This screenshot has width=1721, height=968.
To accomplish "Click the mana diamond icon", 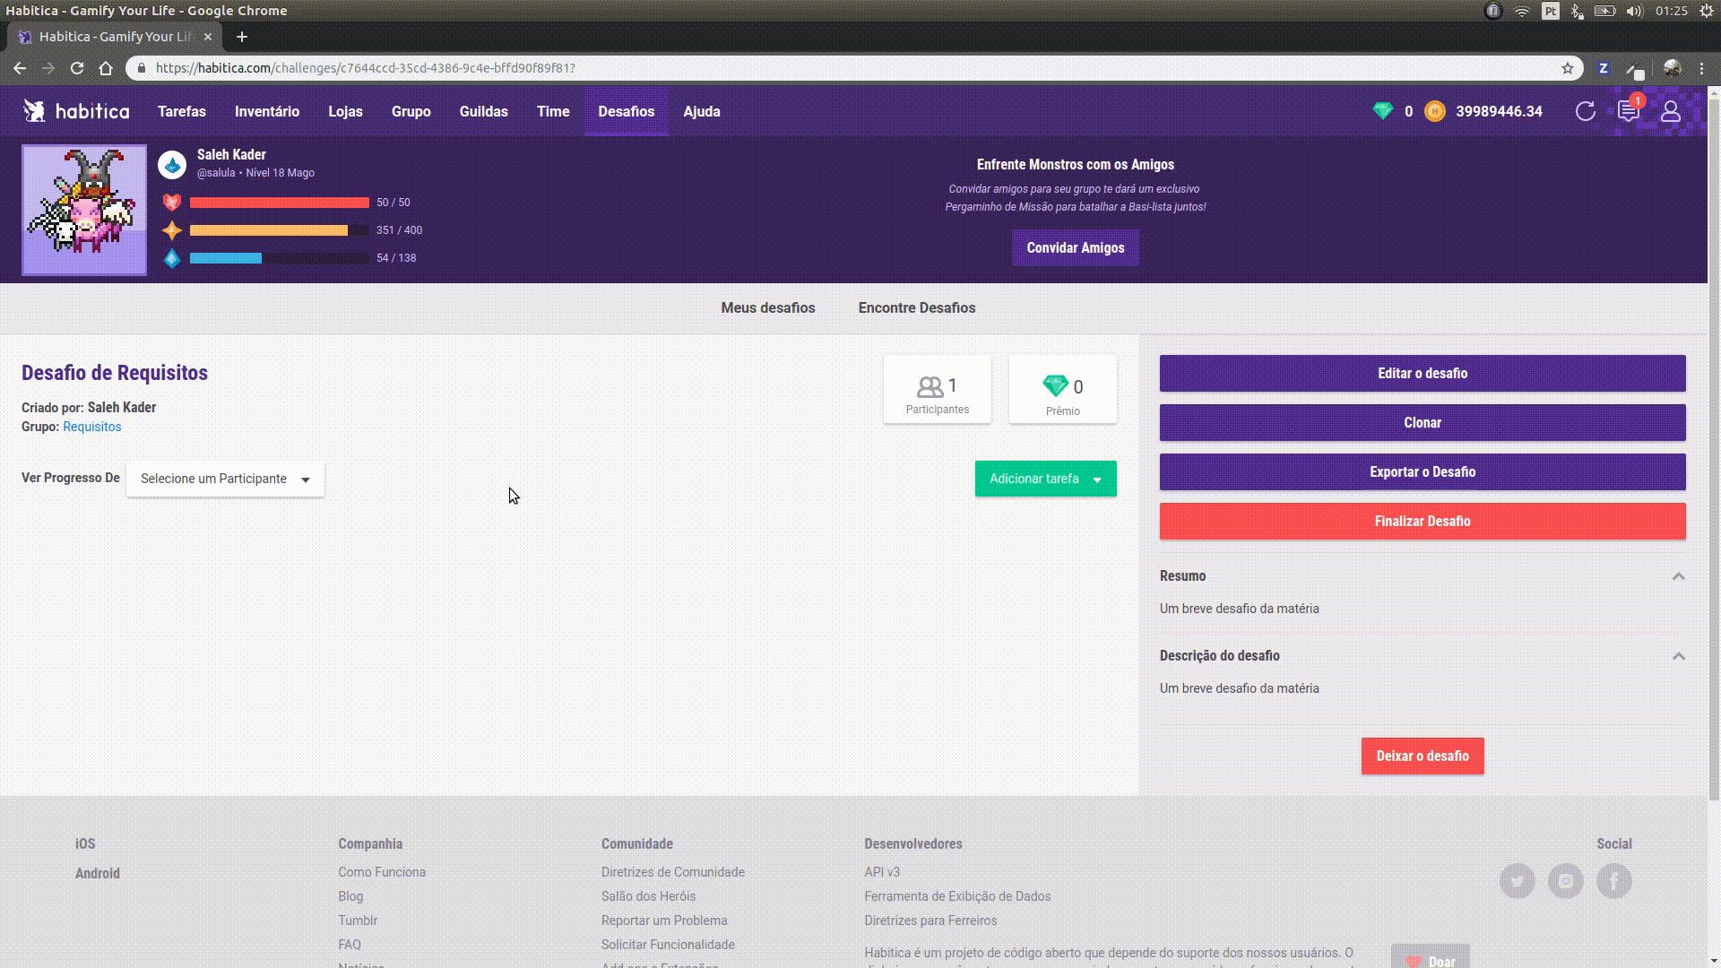I will tap(172, 258).
